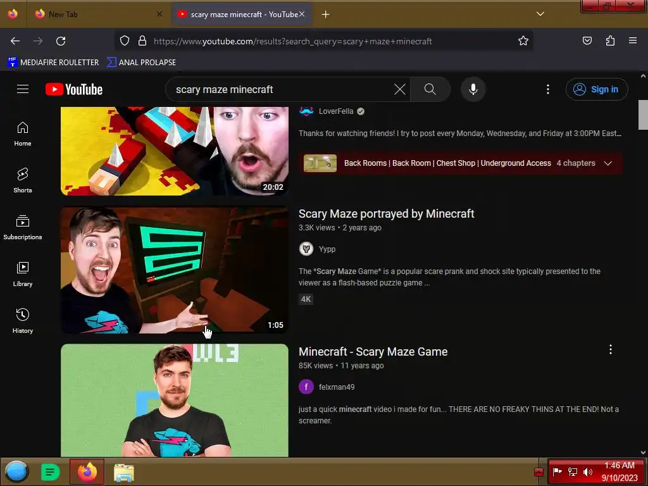The height and width of the screenshot is (486, 648).
Task: Open Subscriptions in the sidebar
Action: [23, 228]
